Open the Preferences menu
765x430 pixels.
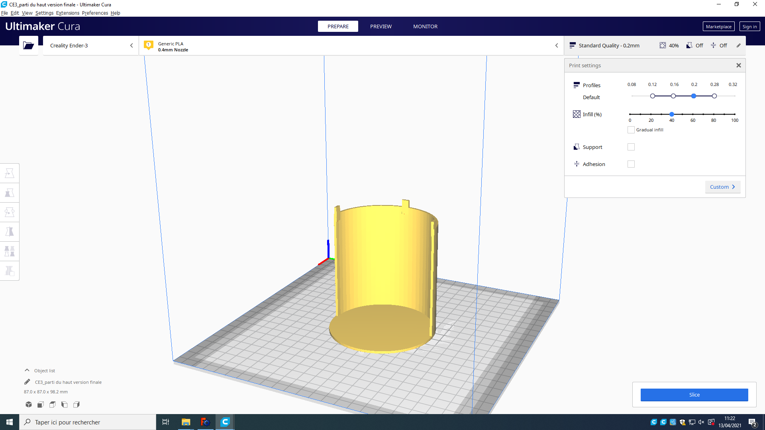(x=95, y=13)
